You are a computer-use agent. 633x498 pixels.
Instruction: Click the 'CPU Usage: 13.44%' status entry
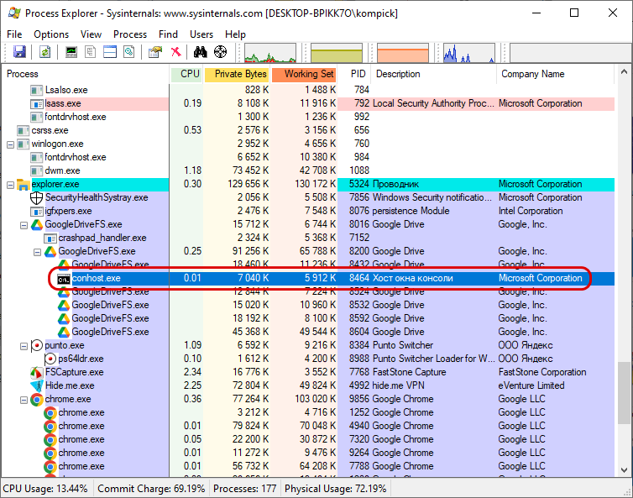coord(45,489)
